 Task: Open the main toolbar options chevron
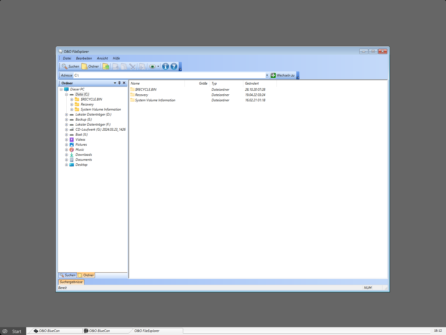[x=180, y=67]
